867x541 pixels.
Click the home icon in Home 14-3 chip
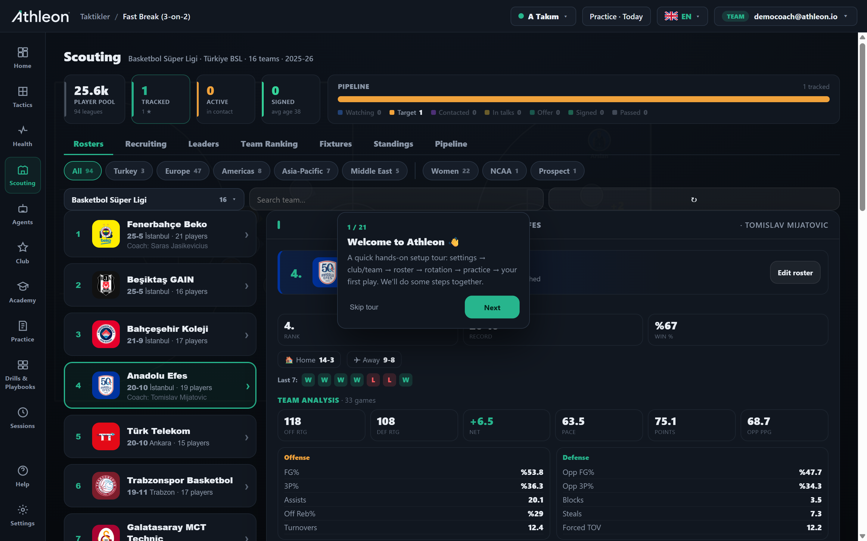click(x=289, y=360)
